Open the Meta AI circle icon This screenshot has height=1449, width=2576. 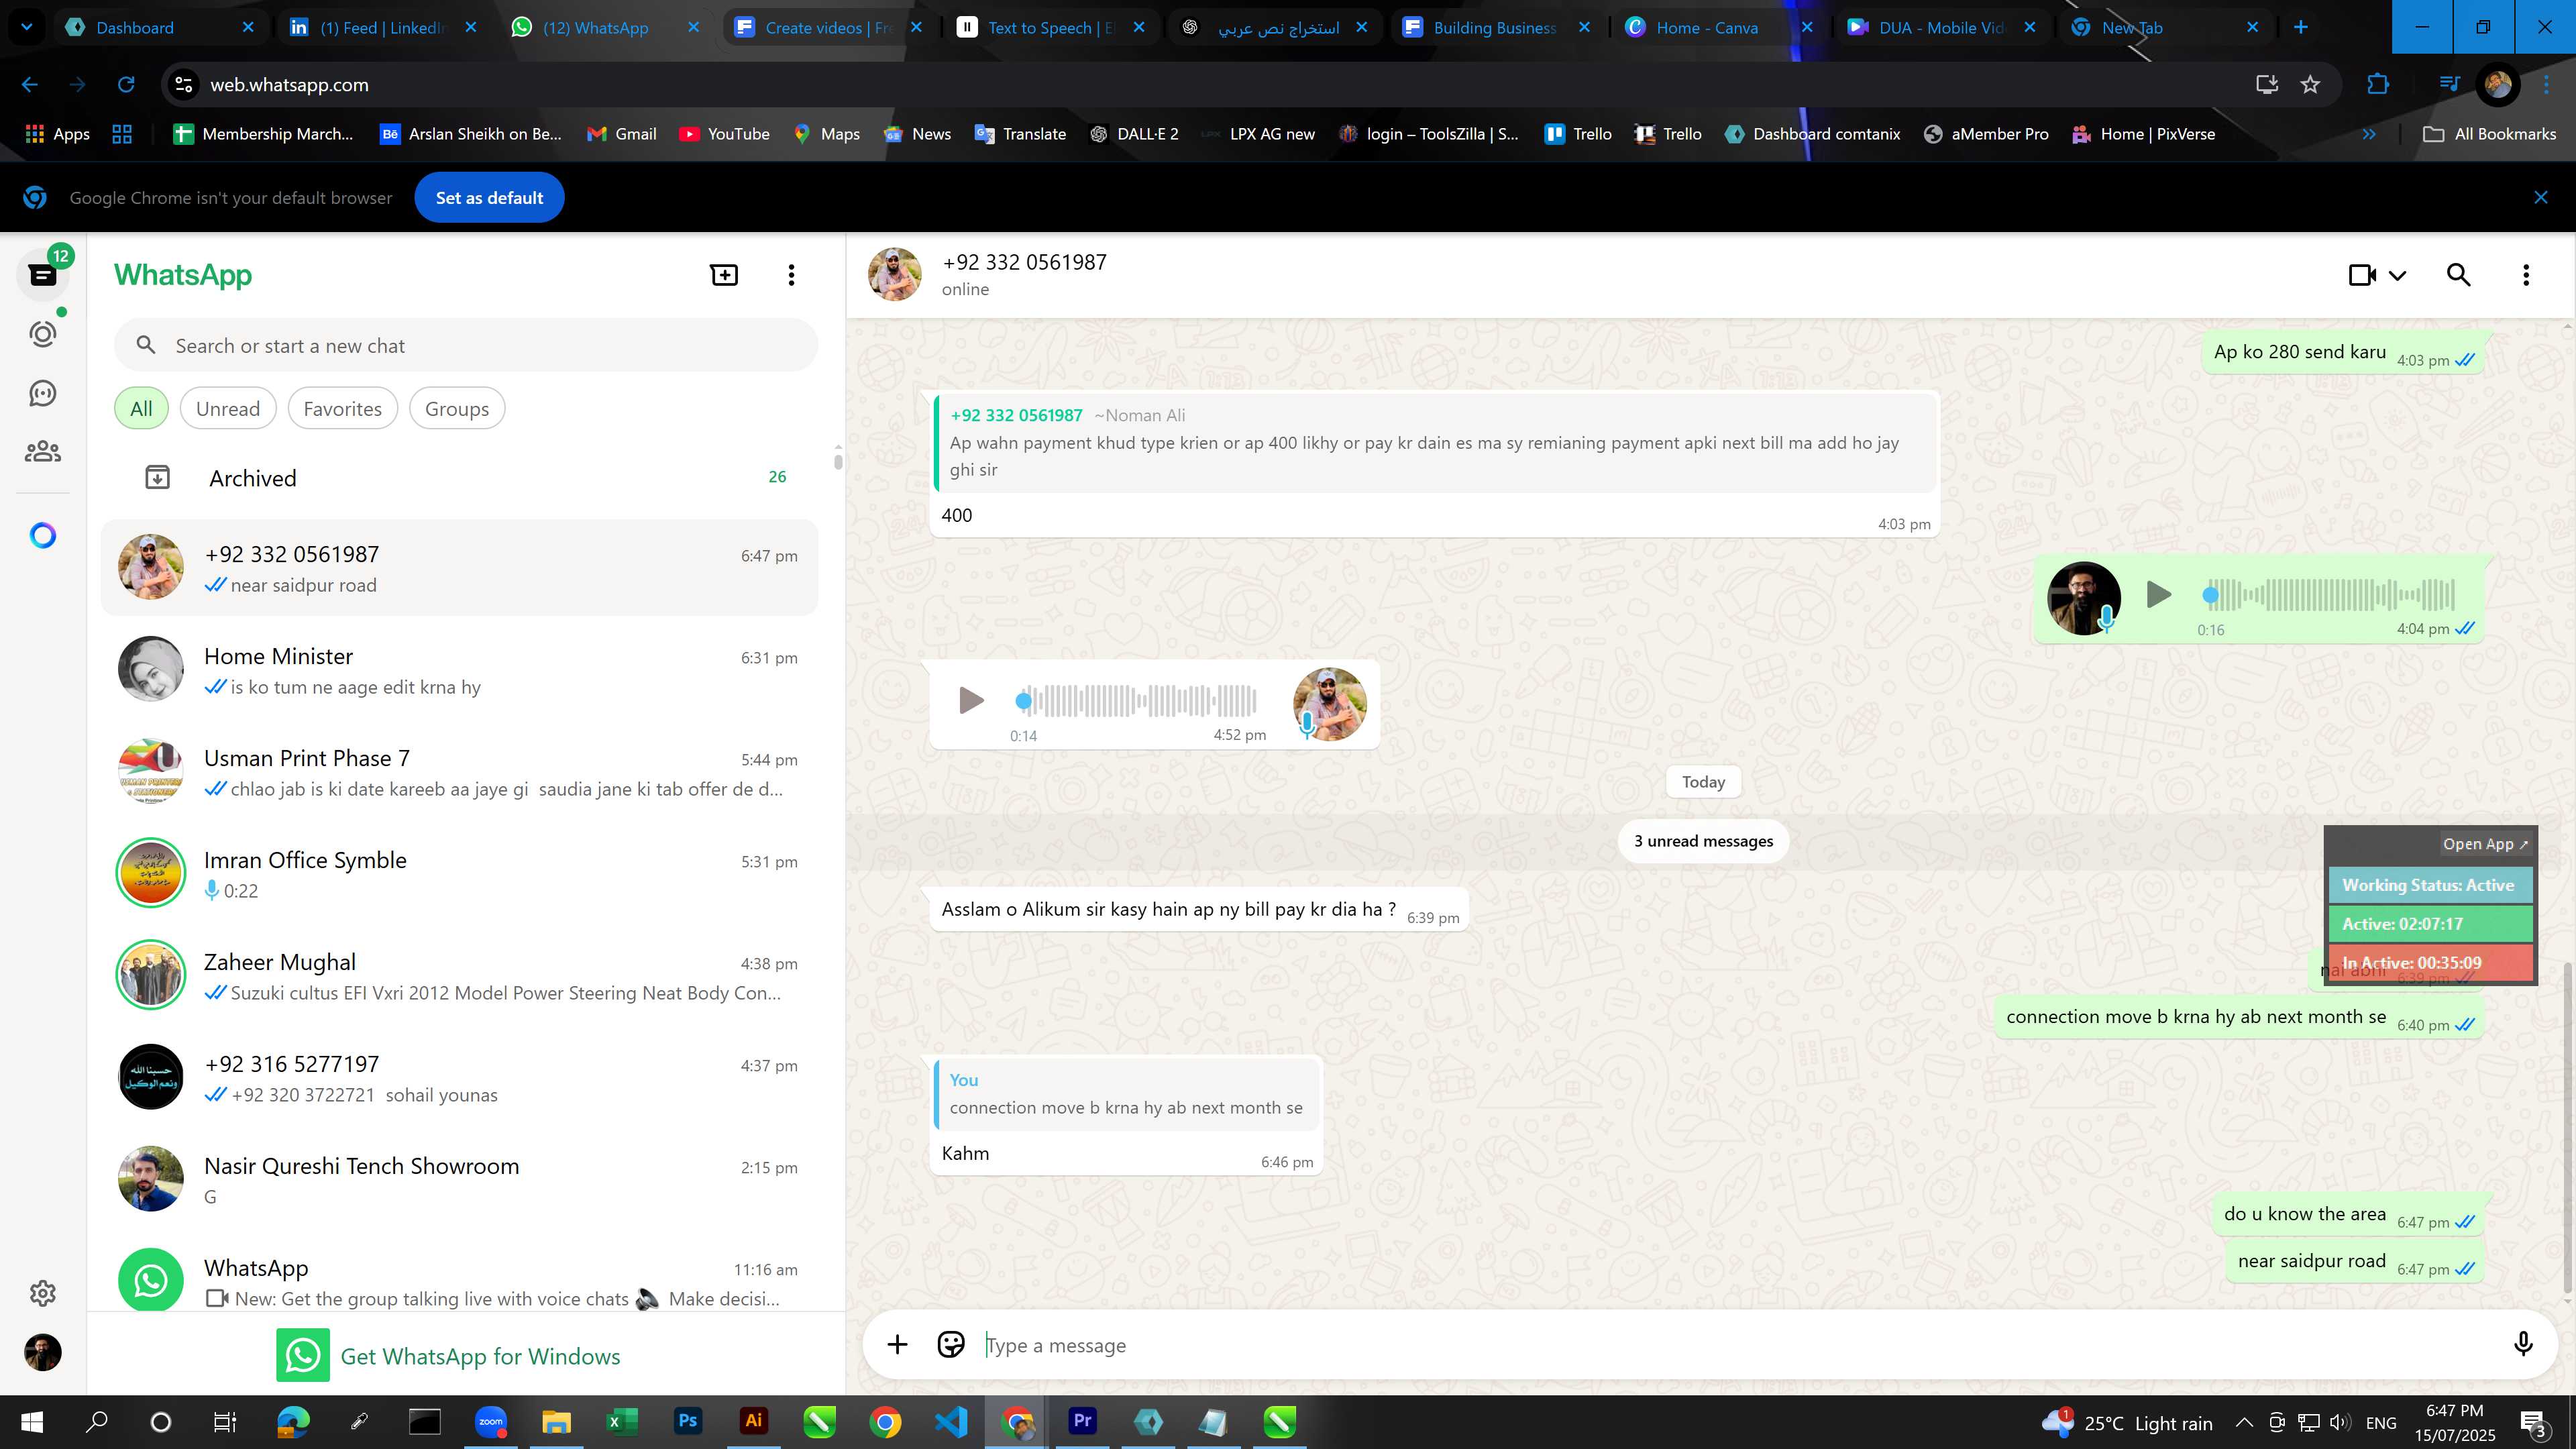click(x=42, y=536)
